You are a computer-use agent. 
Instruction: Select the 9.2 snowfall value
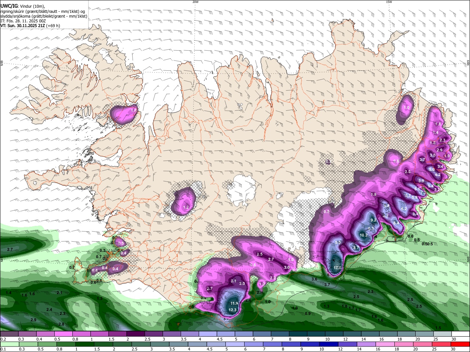(373, 220)
